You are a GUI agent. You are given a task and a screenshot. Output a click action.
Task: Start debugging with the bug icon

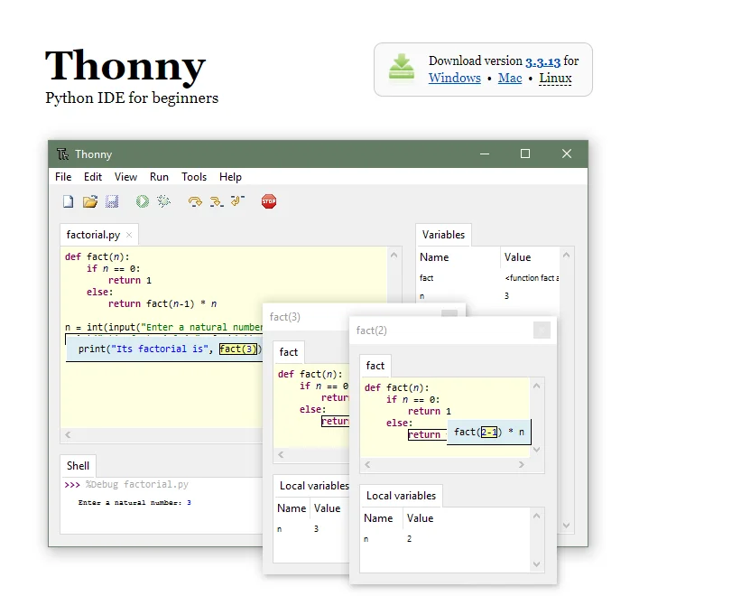(163, 201)
